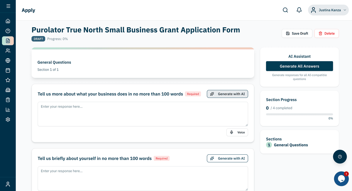Open the calendar icon in the sidebar
The height and width of the screenshot is (191, 352).
pyautogui.click(x=8, y=70)
